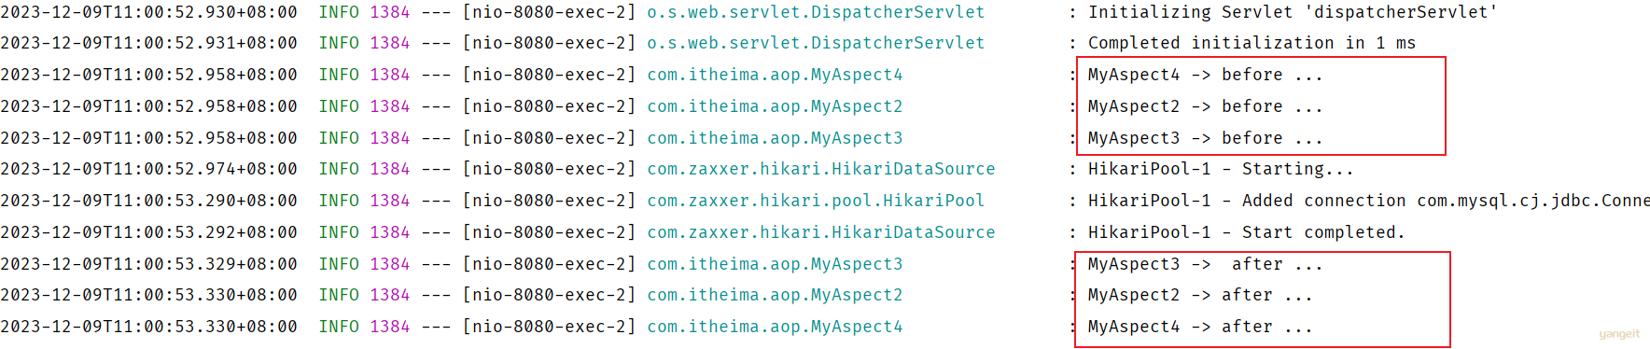
Task: Click the message 'MyAspect4 -> after ...'
Action: click(1200, 327)
